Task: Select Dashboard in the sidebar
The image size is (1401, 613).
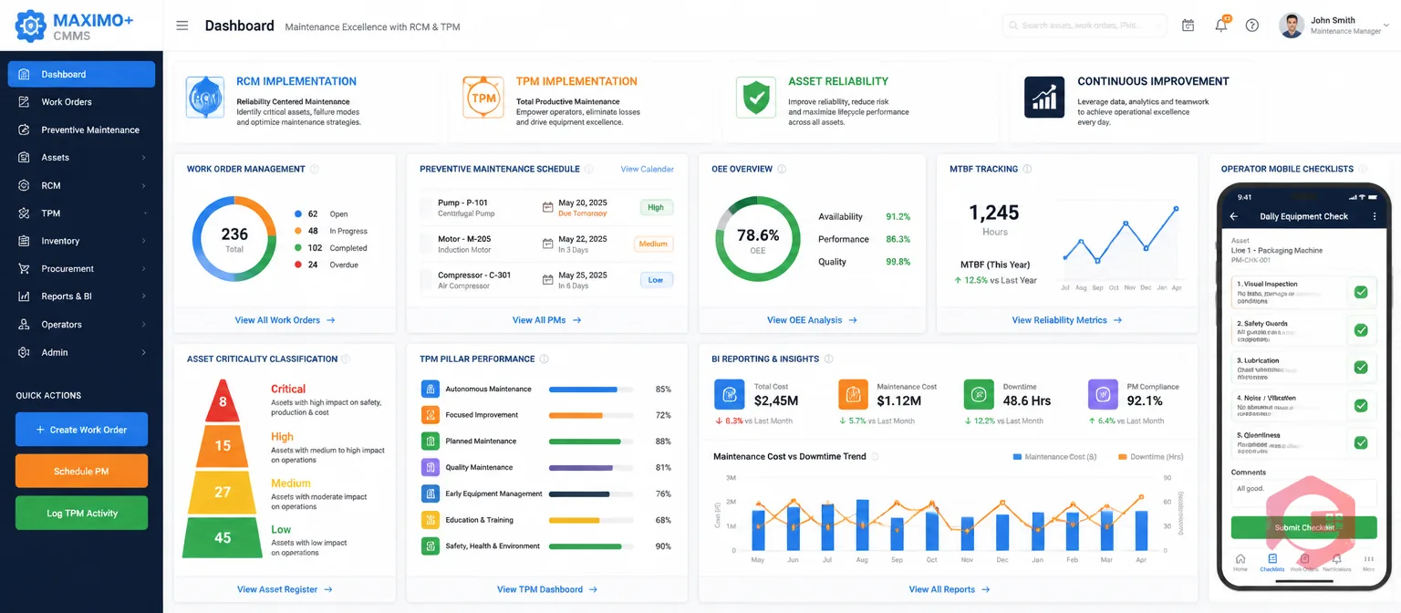Action: click(81, 74)
